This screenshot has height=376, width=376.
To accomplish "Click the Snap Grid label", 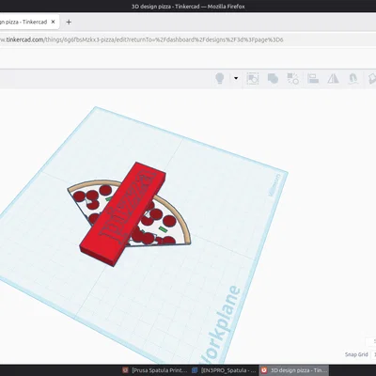I will click(x=356, y=354).
